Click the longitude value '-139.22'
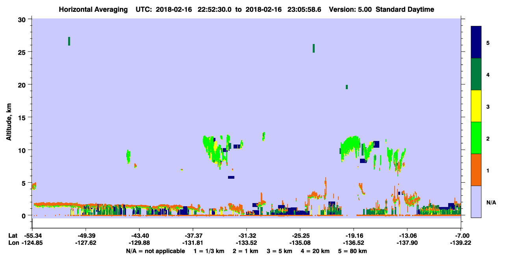Viewport: 512px width, 262px height. click(460, 243)
